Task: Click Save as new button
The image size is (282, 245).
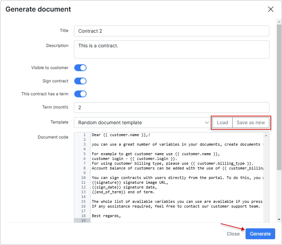Action: click(x=251, y=122)
